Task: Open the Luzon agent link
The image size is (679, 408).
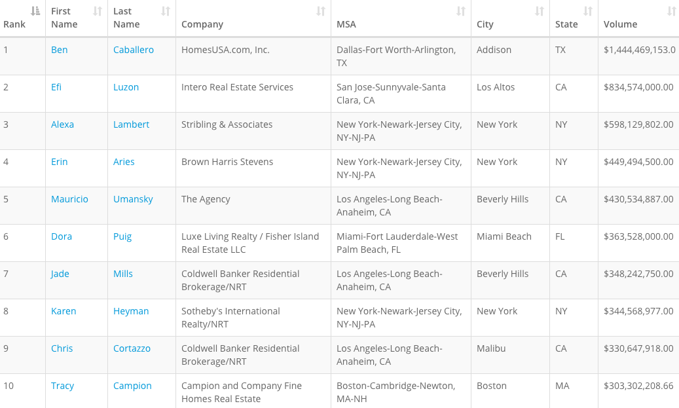Action: [126, 87]
